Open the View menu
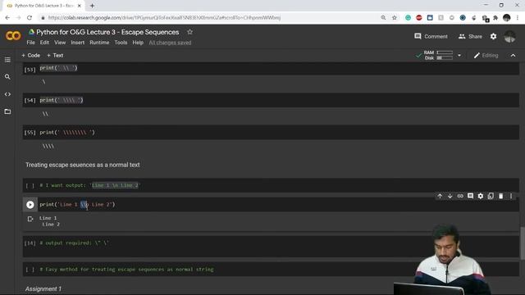Image resolution: width=525 pixels, height=295 pixels. pos(60,43)
